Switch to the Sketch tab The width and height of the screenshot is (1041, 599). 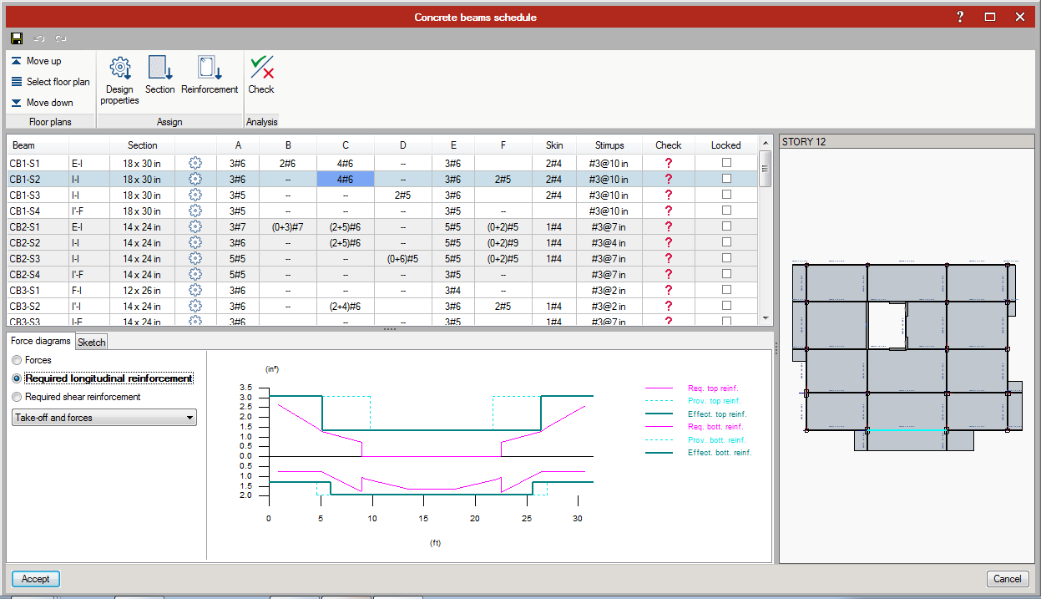click(x=92, y=342)
